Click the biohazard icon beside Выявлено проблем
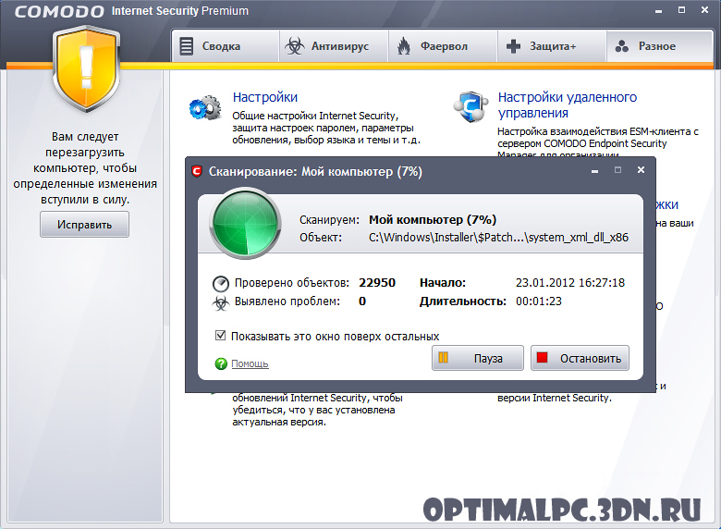The image size is (721, 529). point(221,303)
